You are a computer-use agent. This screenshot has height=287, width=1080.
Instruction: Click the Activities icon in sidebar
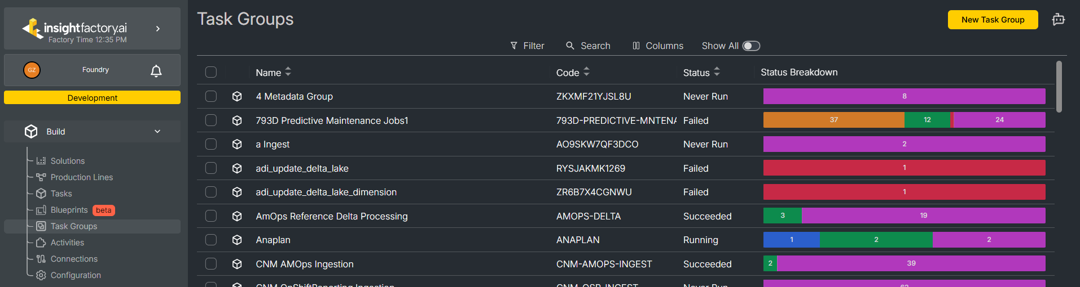tap(41, 243)
